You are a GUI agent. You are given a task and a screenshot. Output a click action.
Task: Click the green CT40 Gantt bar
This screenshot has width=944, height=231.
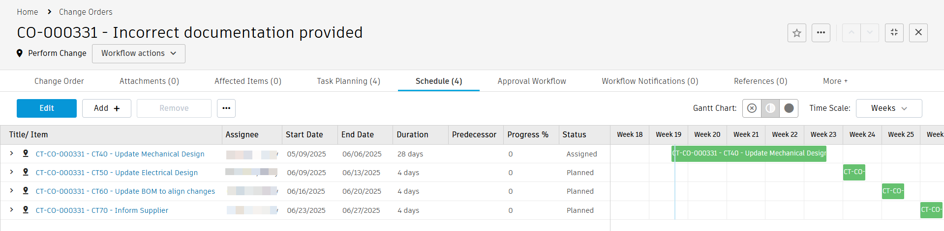pyautogui.click(x=748, y=154)
